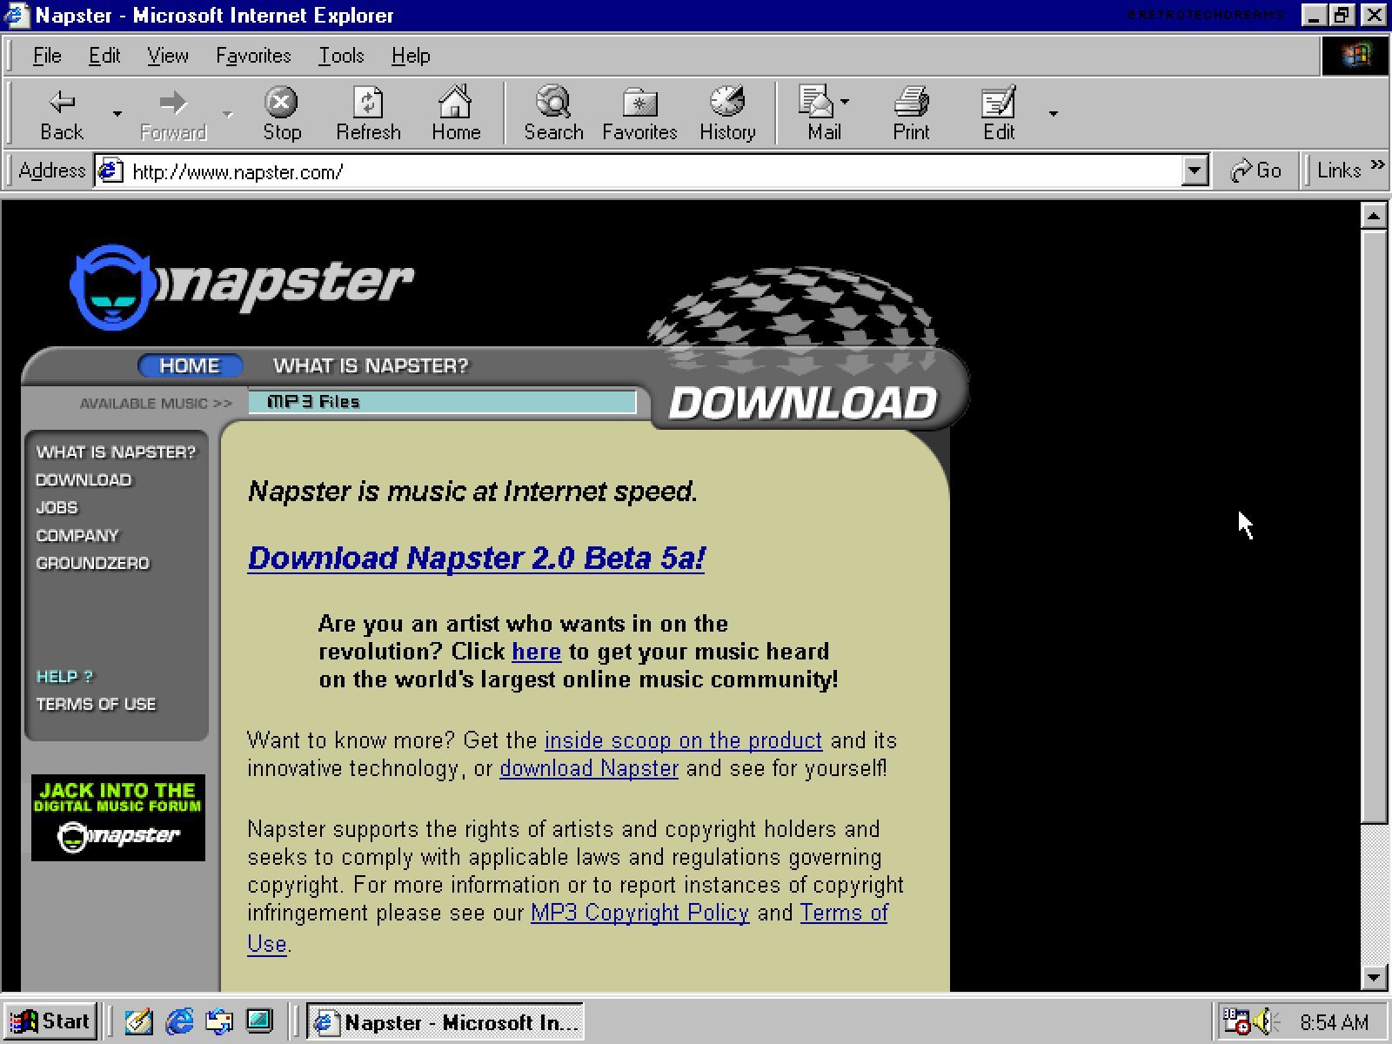Click the Jack Into The Digital Music Forum banner

pos(118,818)
